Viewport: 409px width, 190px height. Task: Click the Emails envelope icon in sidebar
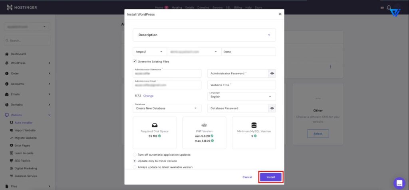click(7, 94)
